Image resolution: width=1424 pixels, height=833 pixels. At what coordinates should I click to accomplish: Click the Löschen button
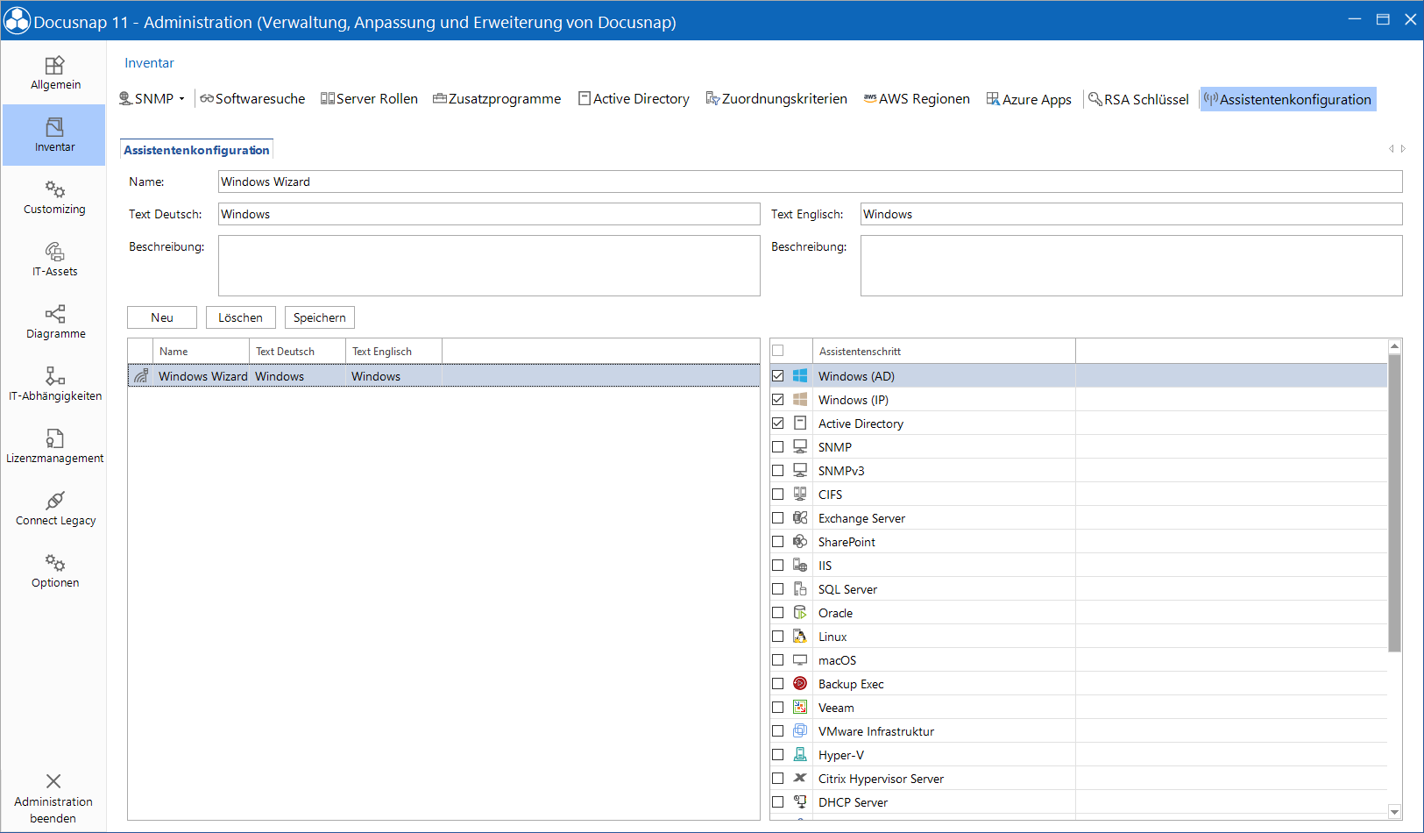241,317
